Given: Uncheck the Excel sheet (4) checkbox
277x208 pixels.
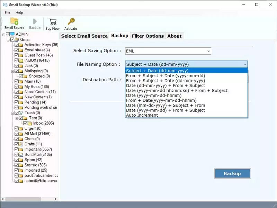Looking at the screenshot, I should point(17,50).
